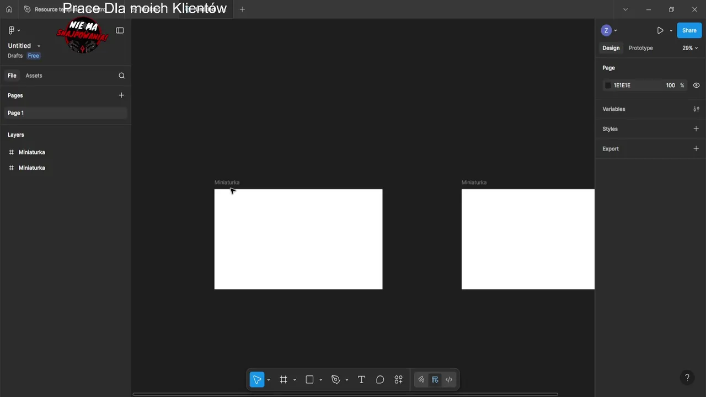Add a style with the plus icon
Image resolution: width=706 pixels, height=397 pixels.
pos(696,129)
